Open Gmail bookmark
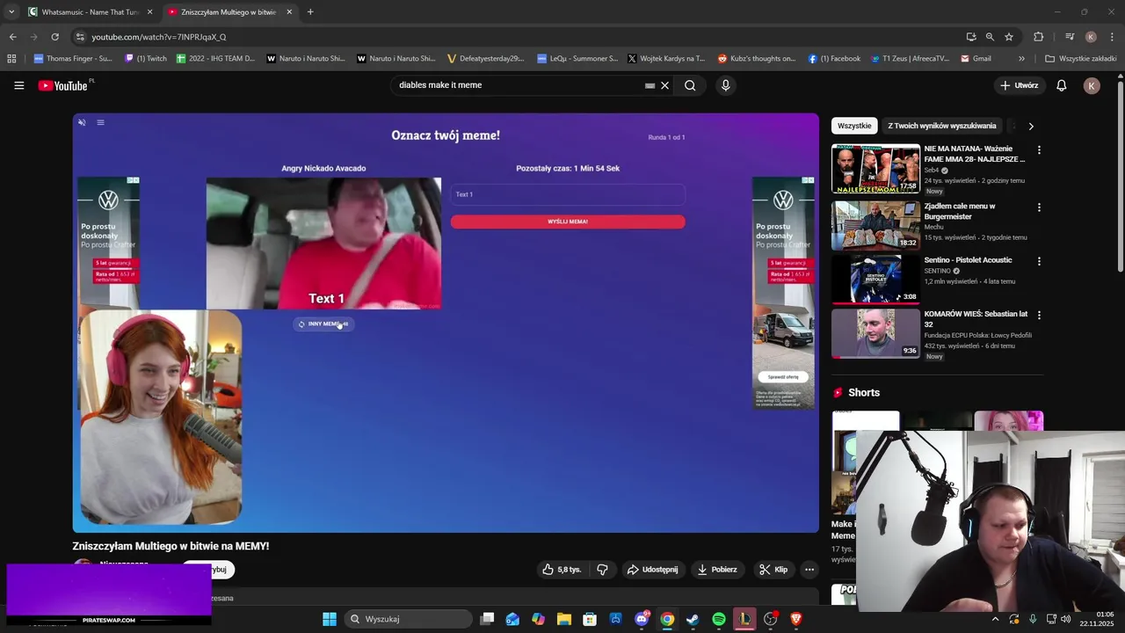This screenshot has height=633, width=1125. point(976,59)
